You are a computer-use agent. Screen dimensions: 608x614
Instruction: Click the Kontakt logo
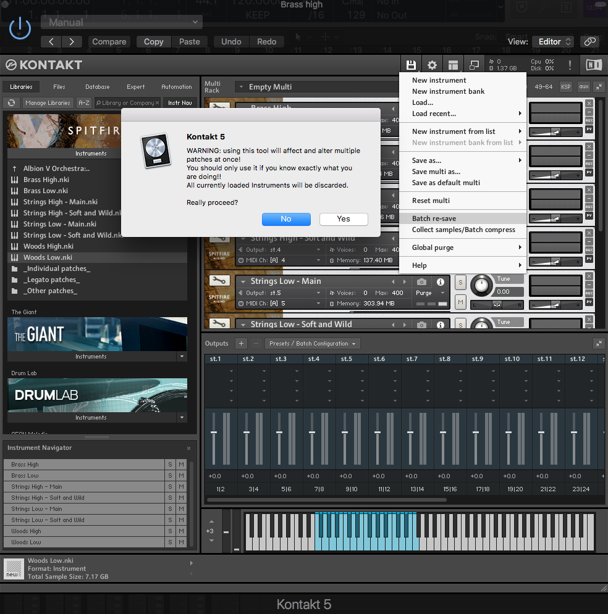44,65
